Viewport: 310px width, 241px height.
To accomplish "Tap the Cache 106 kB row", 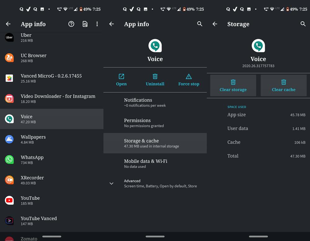I will (x=259, y=142).
